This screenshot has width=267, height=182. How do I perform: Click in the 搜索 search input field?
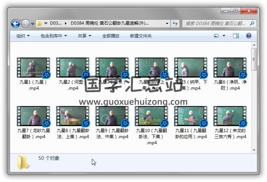tap(214, 24)
